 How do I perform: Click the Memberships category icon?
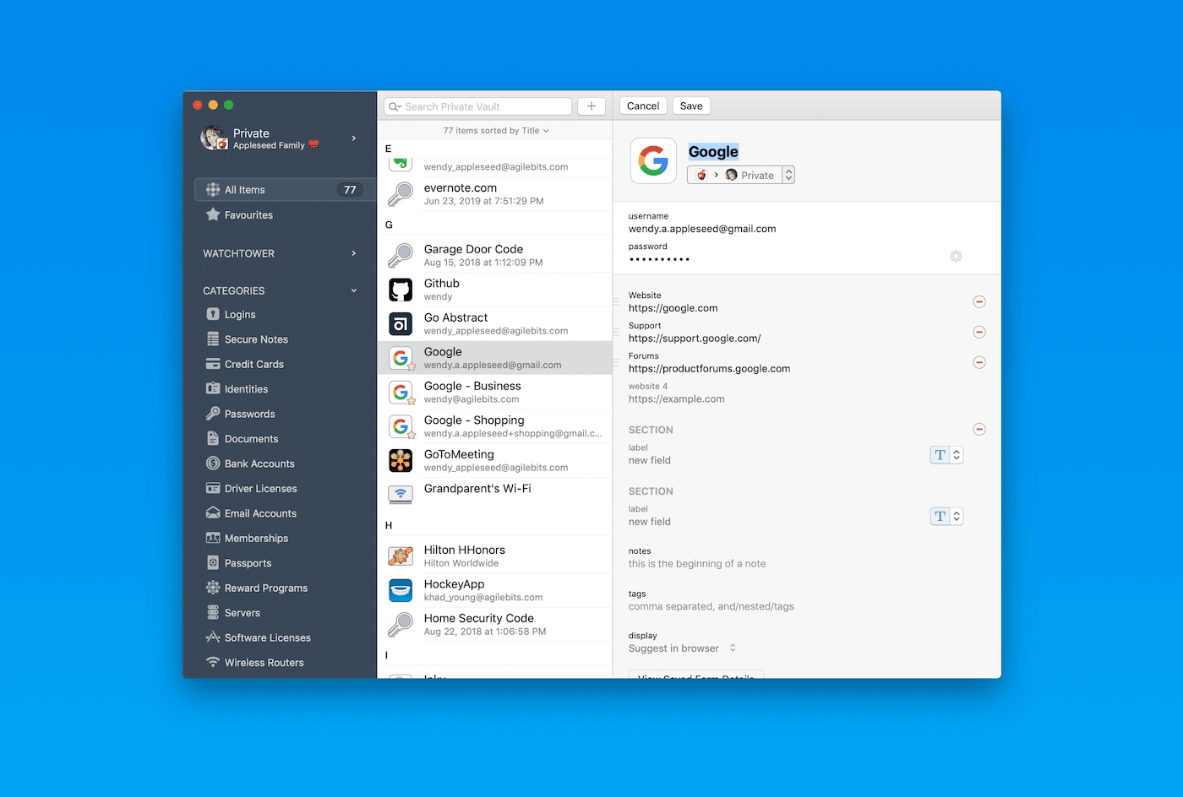tap(213, 538)
